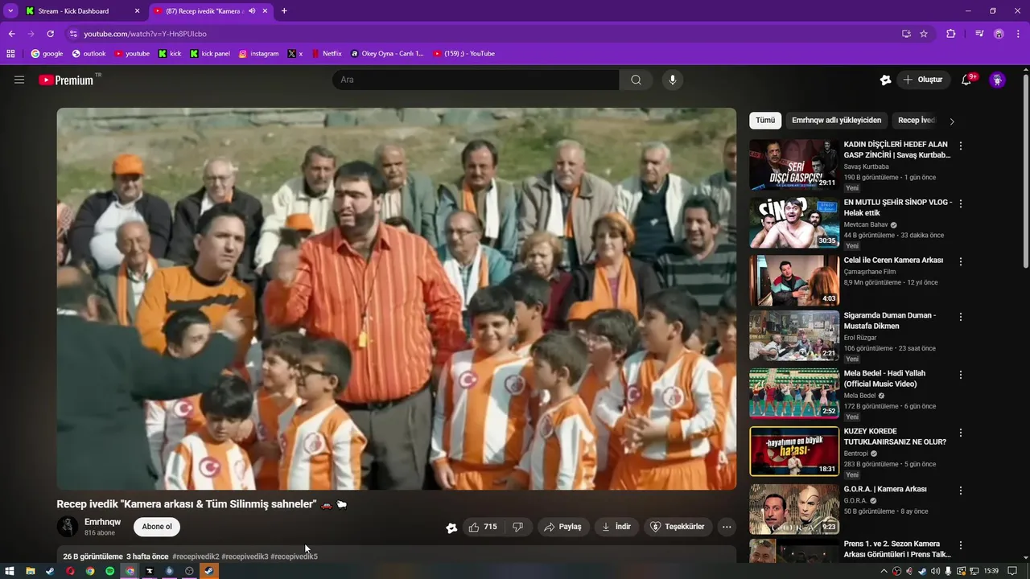This screenshot has height=579, width=1030.
Task: Open the Netflix bookmark
Action: (326, 54)
